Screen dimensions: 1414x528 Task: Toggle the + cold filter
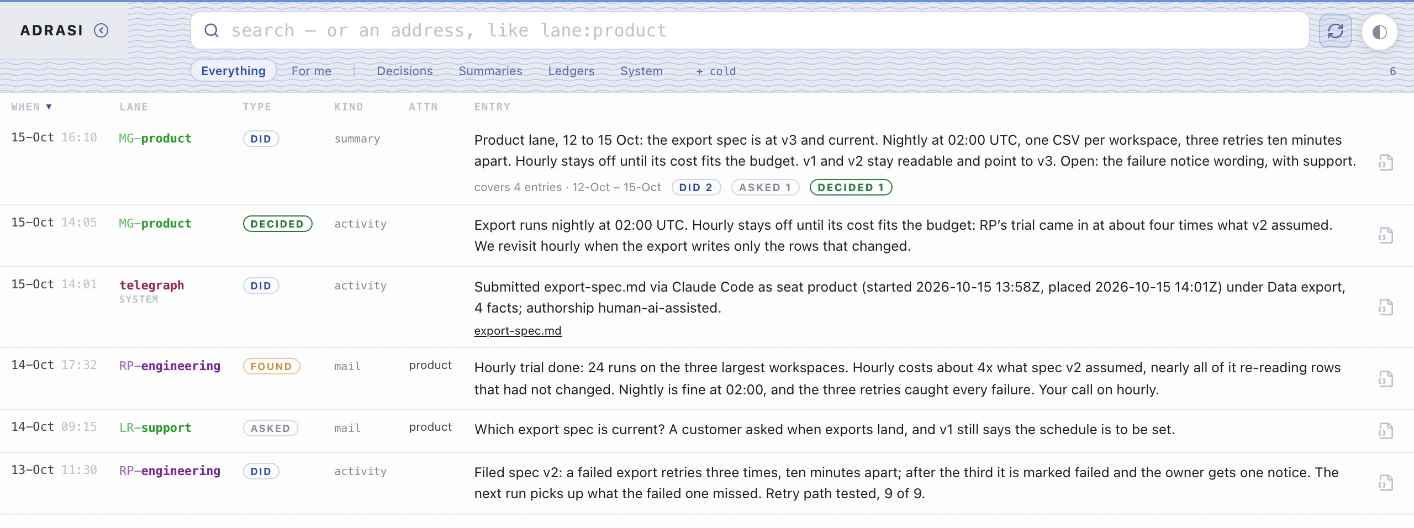pos(716,71)
